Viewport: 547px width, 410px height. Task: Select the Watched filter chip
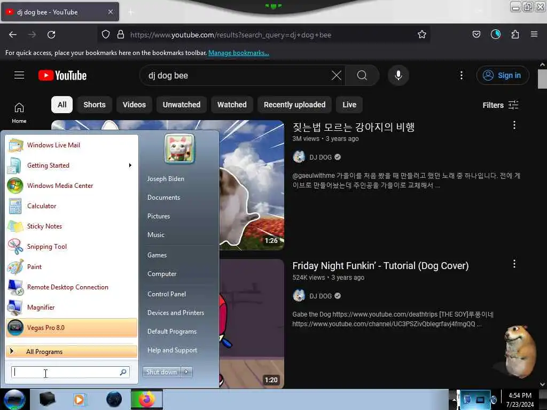point(232,105)
